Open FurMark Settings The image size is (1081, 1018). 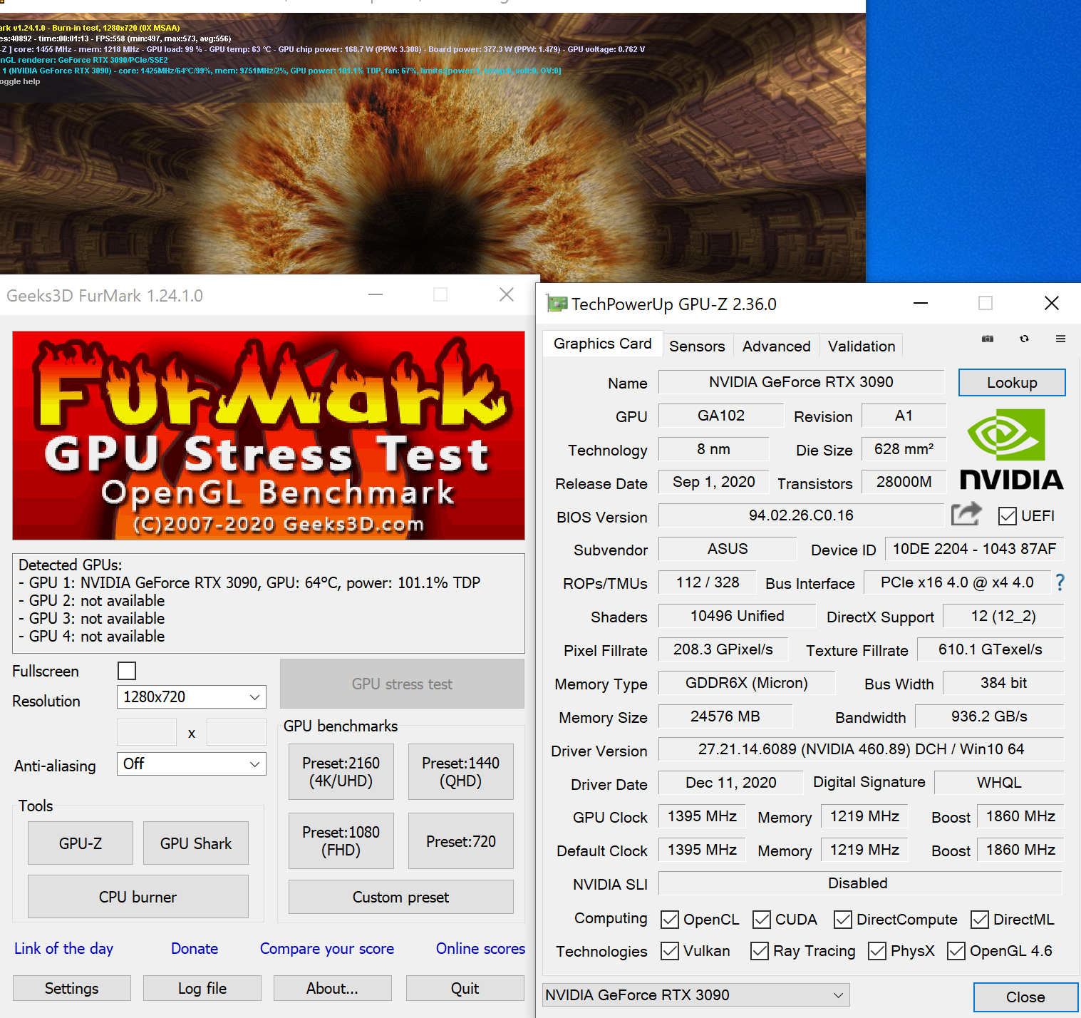click(71, 988)
